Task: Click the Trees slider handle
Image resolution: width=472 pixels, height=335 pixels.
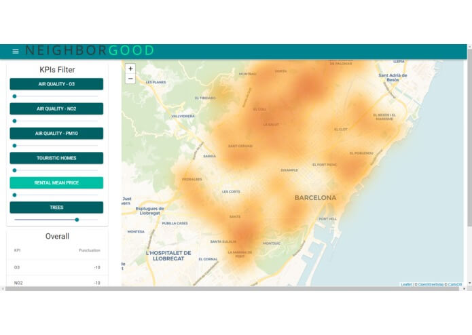Action: [x=77, y=220]
